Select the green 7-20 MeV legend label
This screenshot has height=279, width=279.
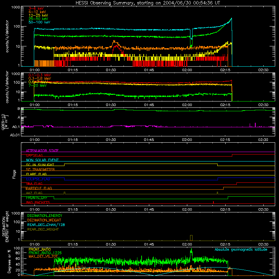[x=38, y=85]
